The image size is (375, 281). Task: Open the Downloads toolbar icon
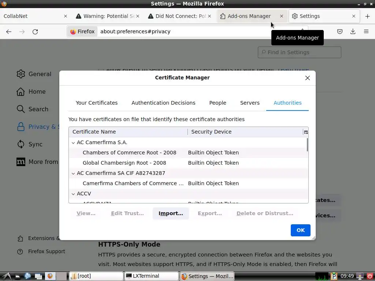point(353,31)
